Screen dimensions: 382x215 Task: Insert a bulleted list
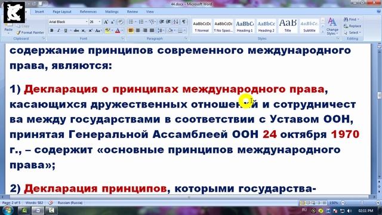tap(131, 22)
